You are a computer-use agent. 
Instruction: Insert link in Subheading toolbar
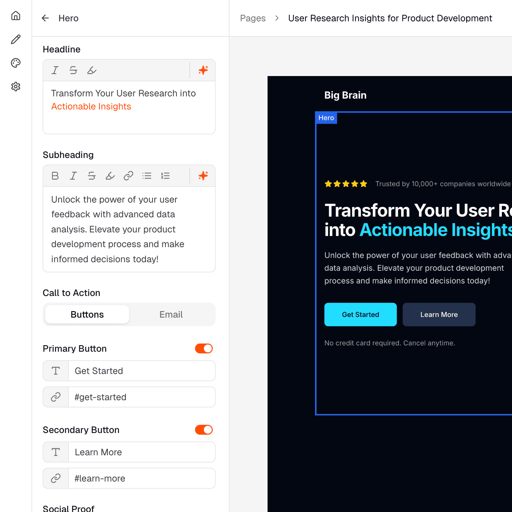128,176
